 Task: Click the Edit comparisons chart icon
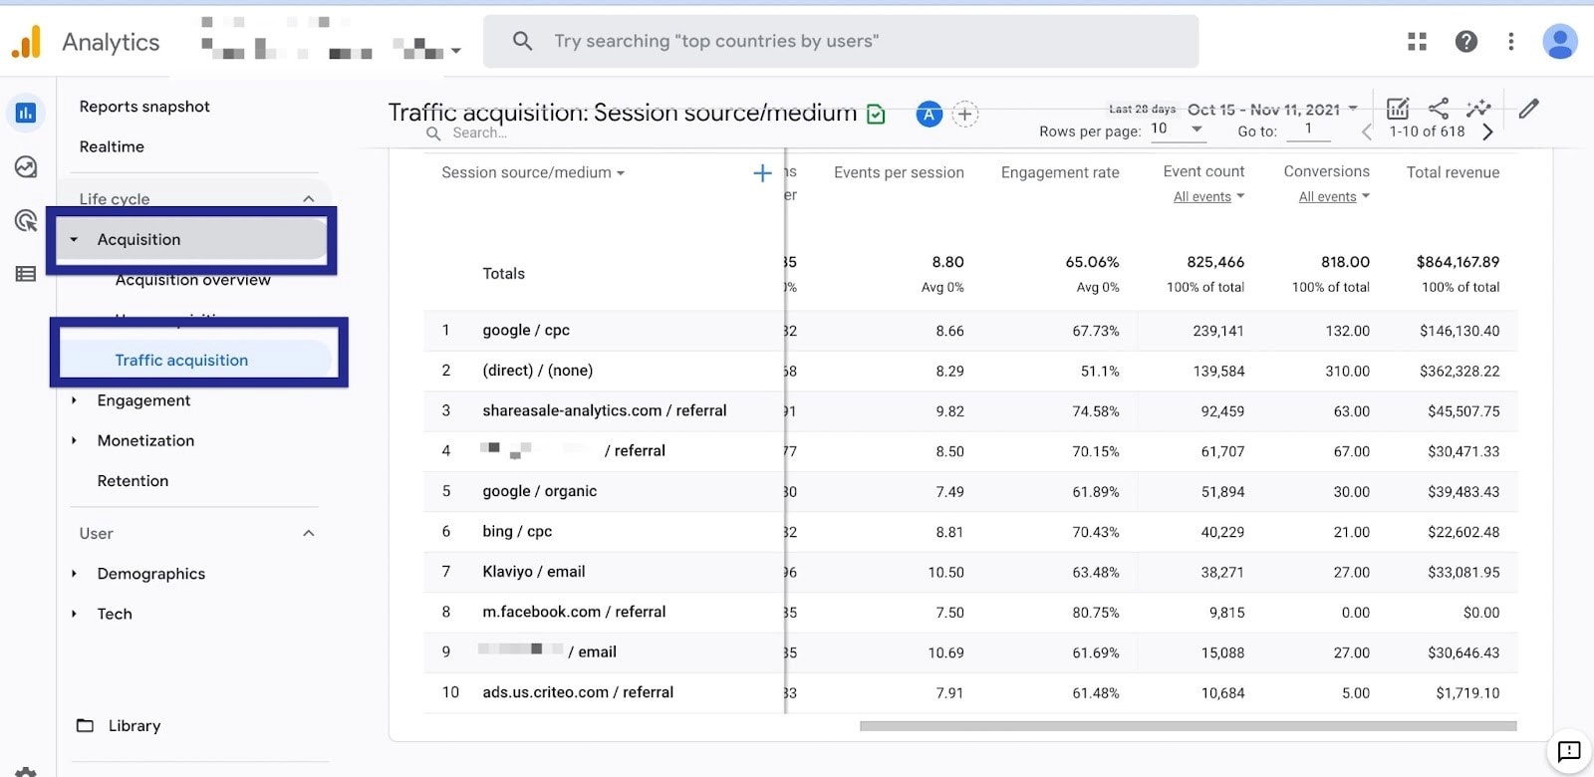tap(1398, 109)
